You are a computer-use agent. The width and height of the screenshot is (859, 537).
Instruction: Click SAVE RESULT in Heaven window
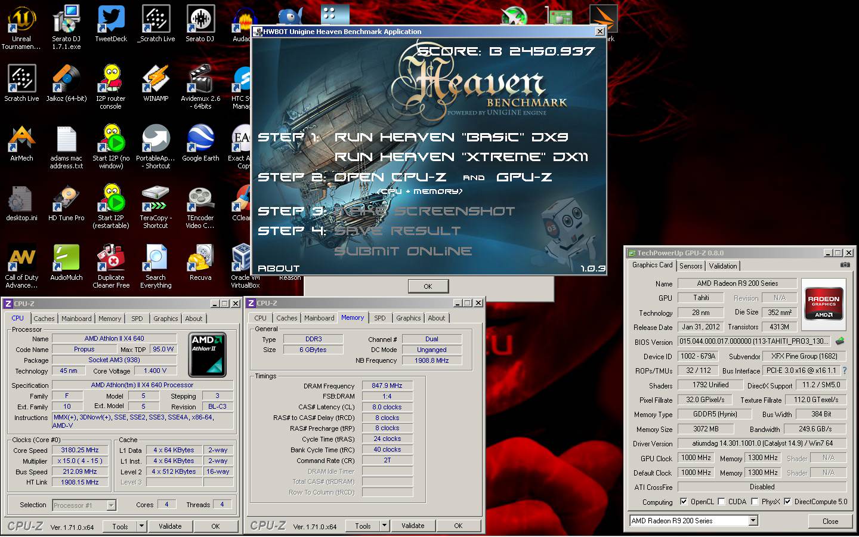tap(397, 231)
